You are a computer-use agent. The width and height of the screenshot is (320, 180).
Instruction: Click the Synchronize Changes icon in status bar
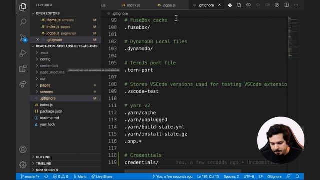coord(46,176)
